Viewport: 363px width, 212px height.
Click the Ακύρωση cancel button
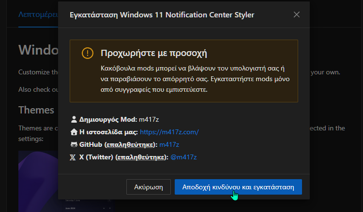pos(149,187)
